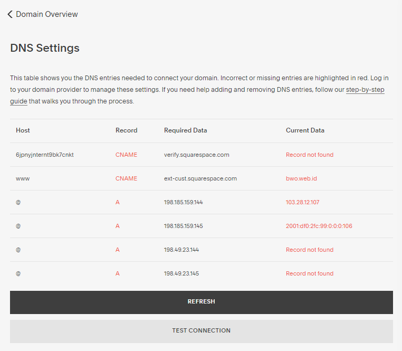The height and width of the screenshot is (351, 402).
Task: Click the bwo.web.id current data value
Action: coord(301,178)
